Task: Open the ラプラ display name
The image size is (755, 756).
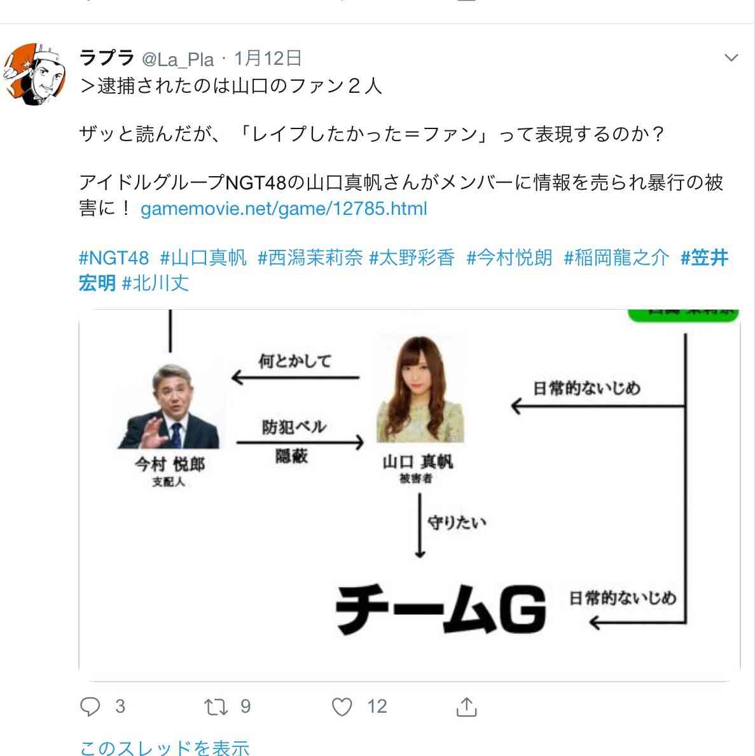Action: pos(107,58)
